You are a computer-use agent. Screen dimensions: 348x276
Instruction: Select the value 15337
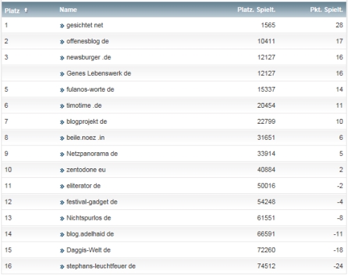(x=266, y=89)
